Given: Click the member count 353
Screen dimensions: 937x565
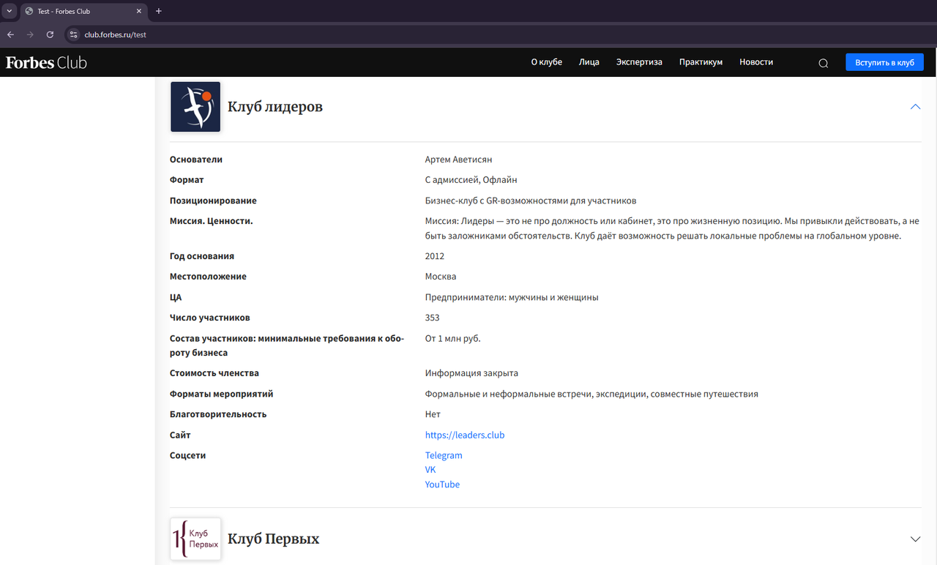Looking at the screenshot, I should point(433,318).
